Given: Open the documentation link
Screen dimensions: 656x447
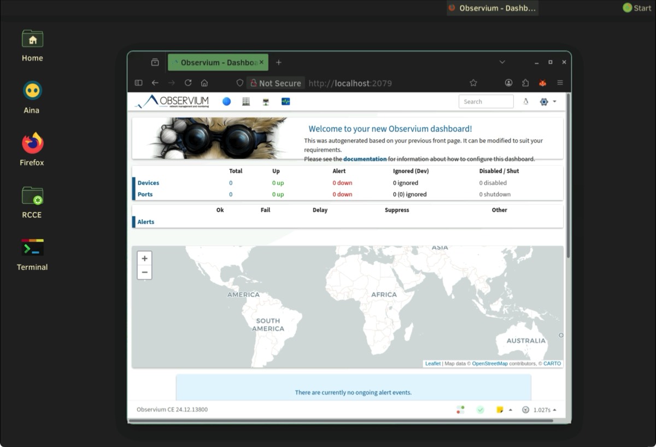Looking at the screenshot, I should [x=365, y=159].
